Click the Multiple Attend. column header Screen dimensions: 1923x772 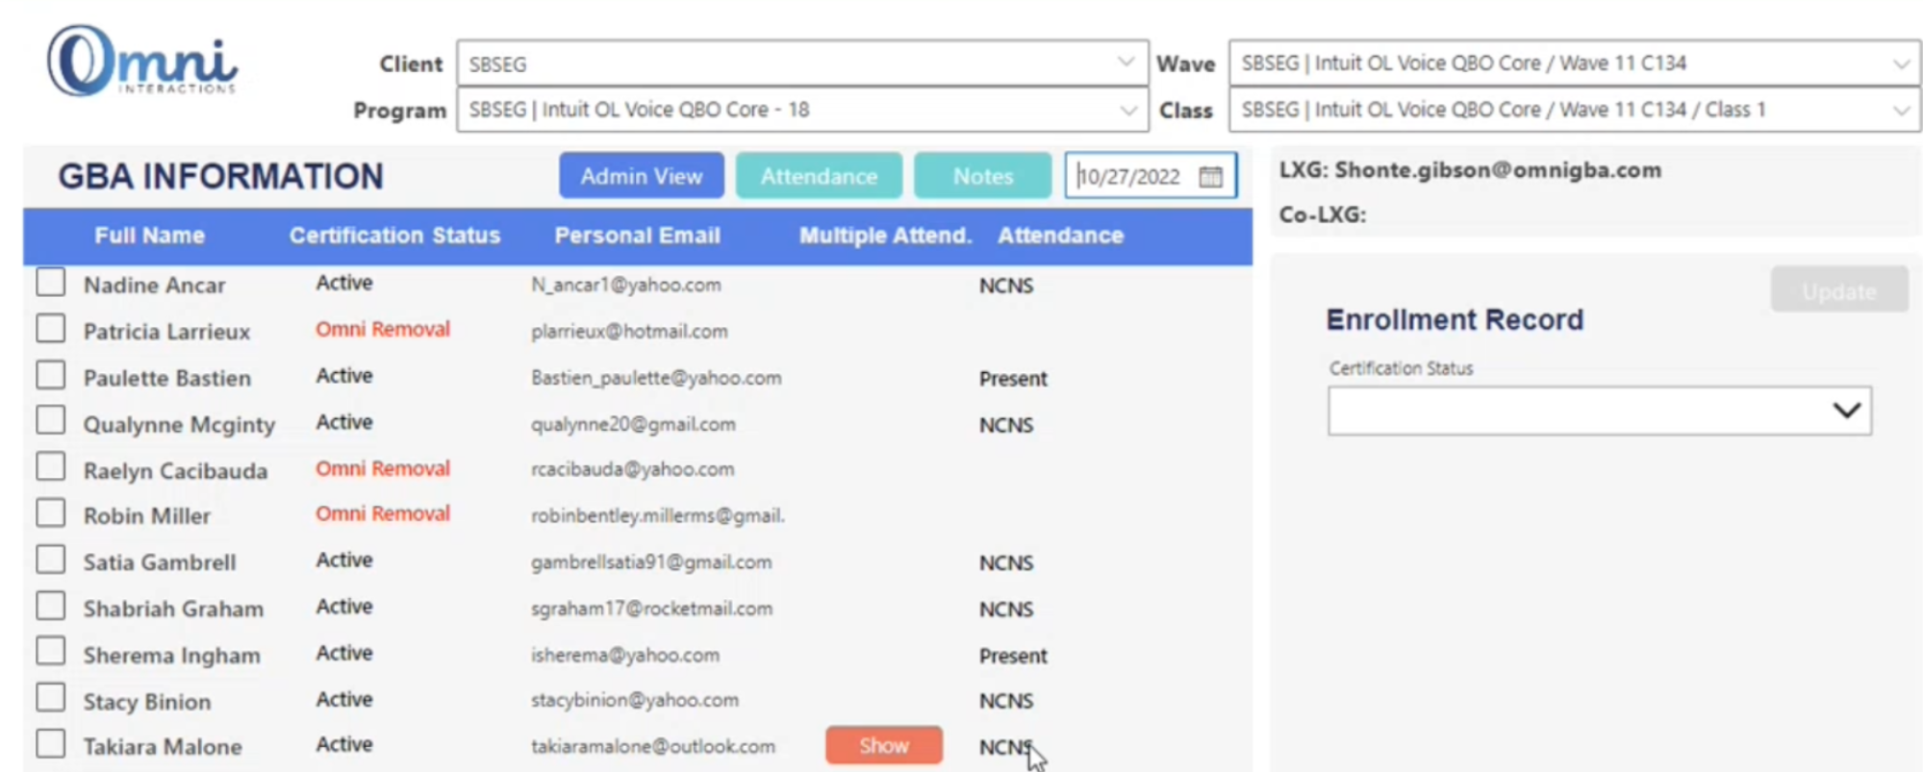click(x=886, y=236)
